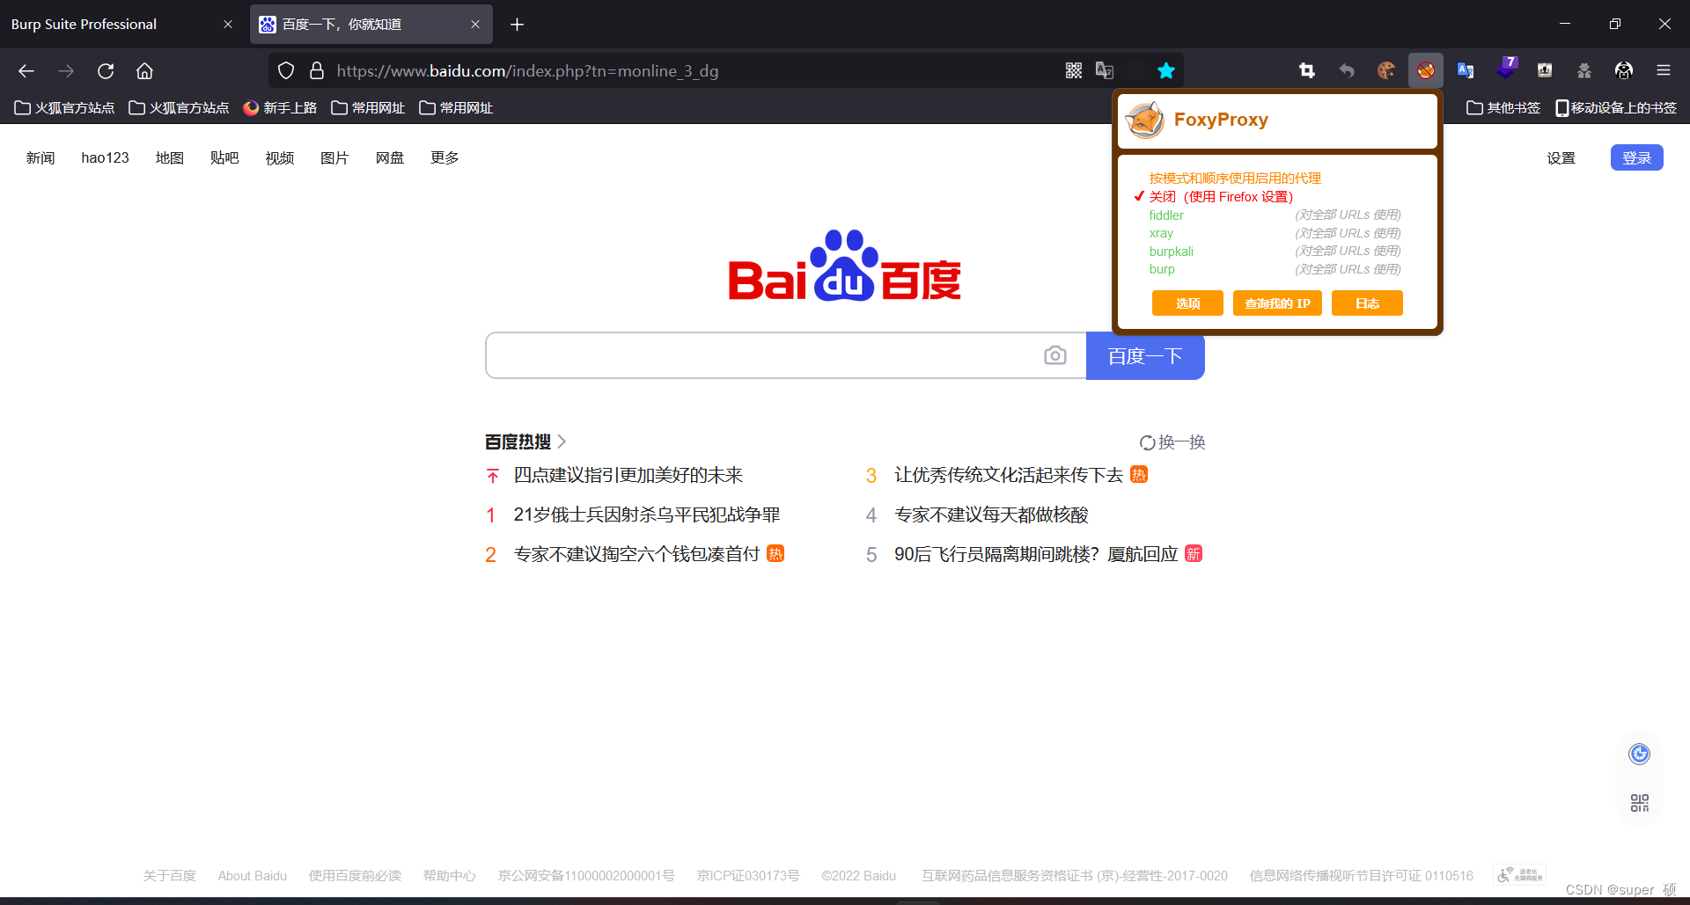
Task: Open the cookie editor extension
Action: click(x=1386, y=71)
